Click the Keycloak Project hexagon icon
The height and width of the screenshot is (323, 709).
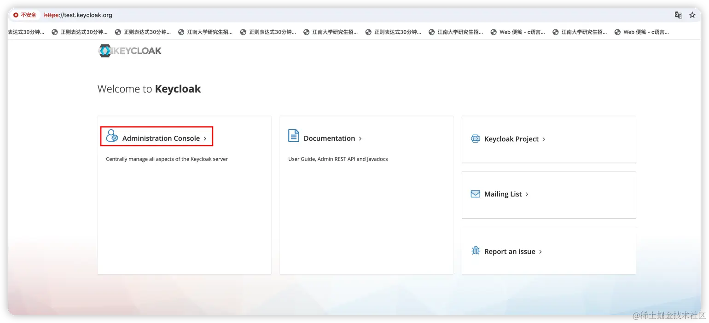(476, 138)
